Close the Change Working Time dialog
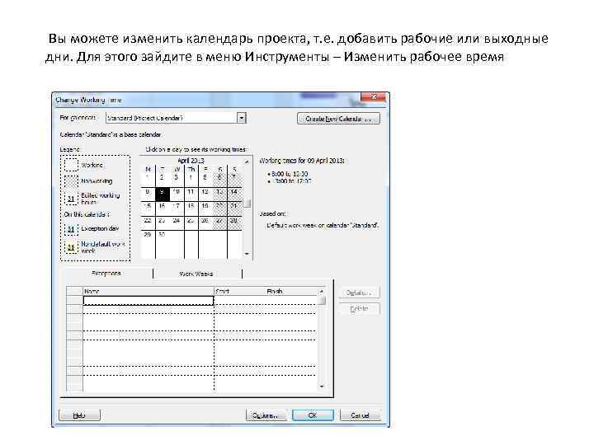The height and width of the screenshot is (445, 594). pyautogui.click(x=374, y=97)
